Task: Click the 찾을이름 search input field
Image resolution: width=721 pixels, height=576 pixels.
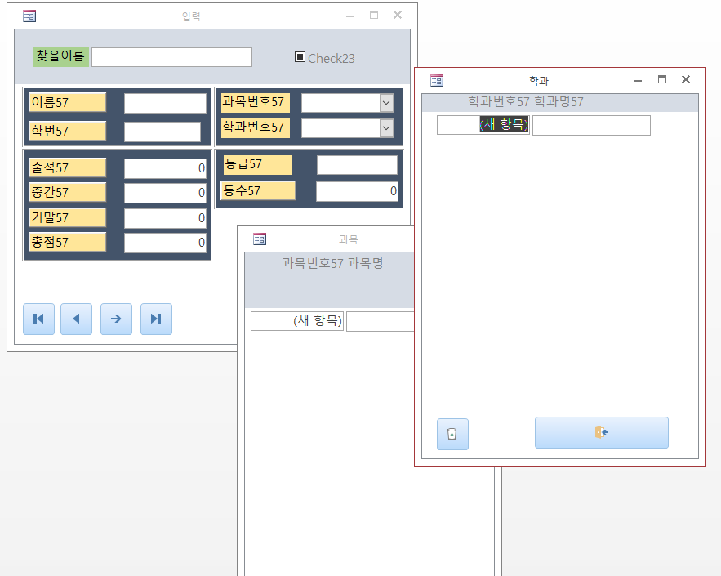Action: pos(172,57)
